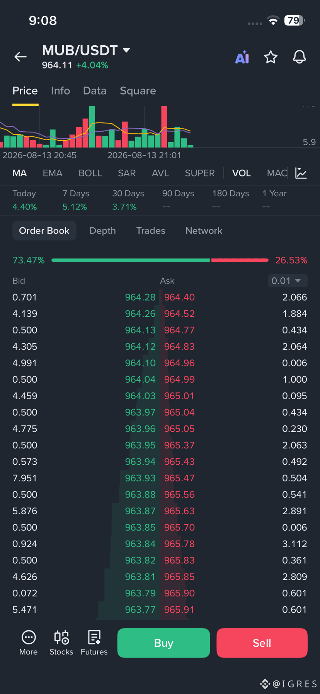Open the More menu icon
The image size is (320, 694).
coord(29,643)
